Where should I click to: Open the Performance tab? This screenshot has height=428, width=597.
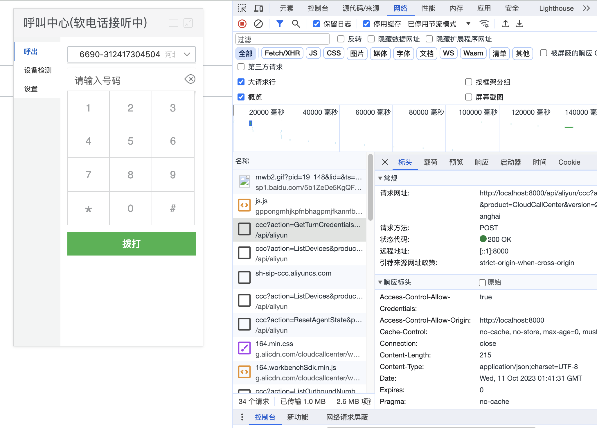coord(428,8)
